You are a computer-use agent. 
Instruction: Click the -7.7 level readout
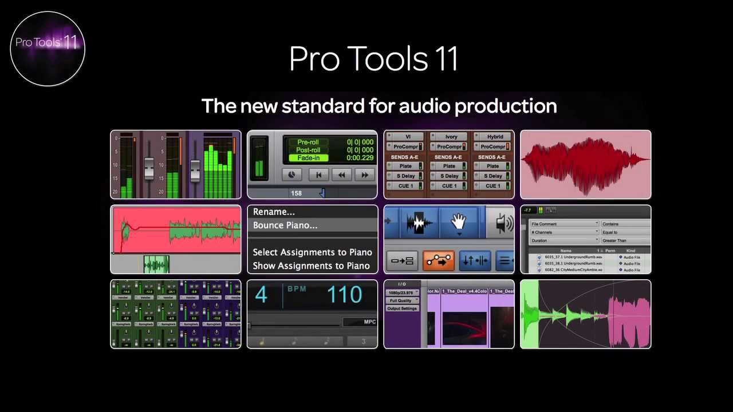pyautogui.click(x=527, y=210)
